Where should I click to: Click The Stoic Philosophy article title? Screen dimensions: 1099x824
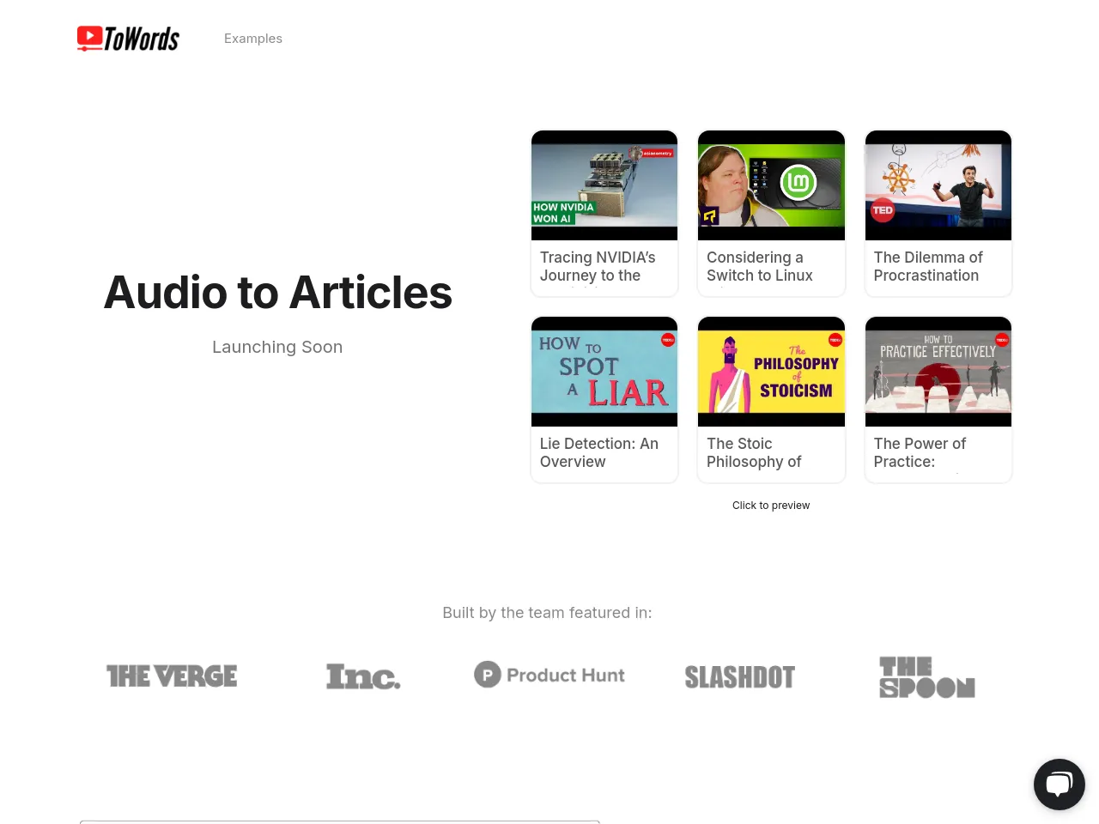click(754, 452)
